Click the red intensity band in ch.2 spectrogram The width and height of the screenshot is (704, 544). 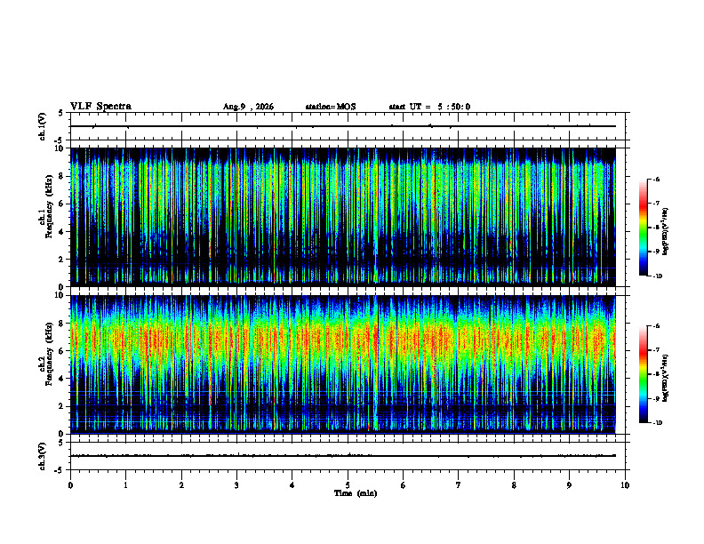click(343, 339)
